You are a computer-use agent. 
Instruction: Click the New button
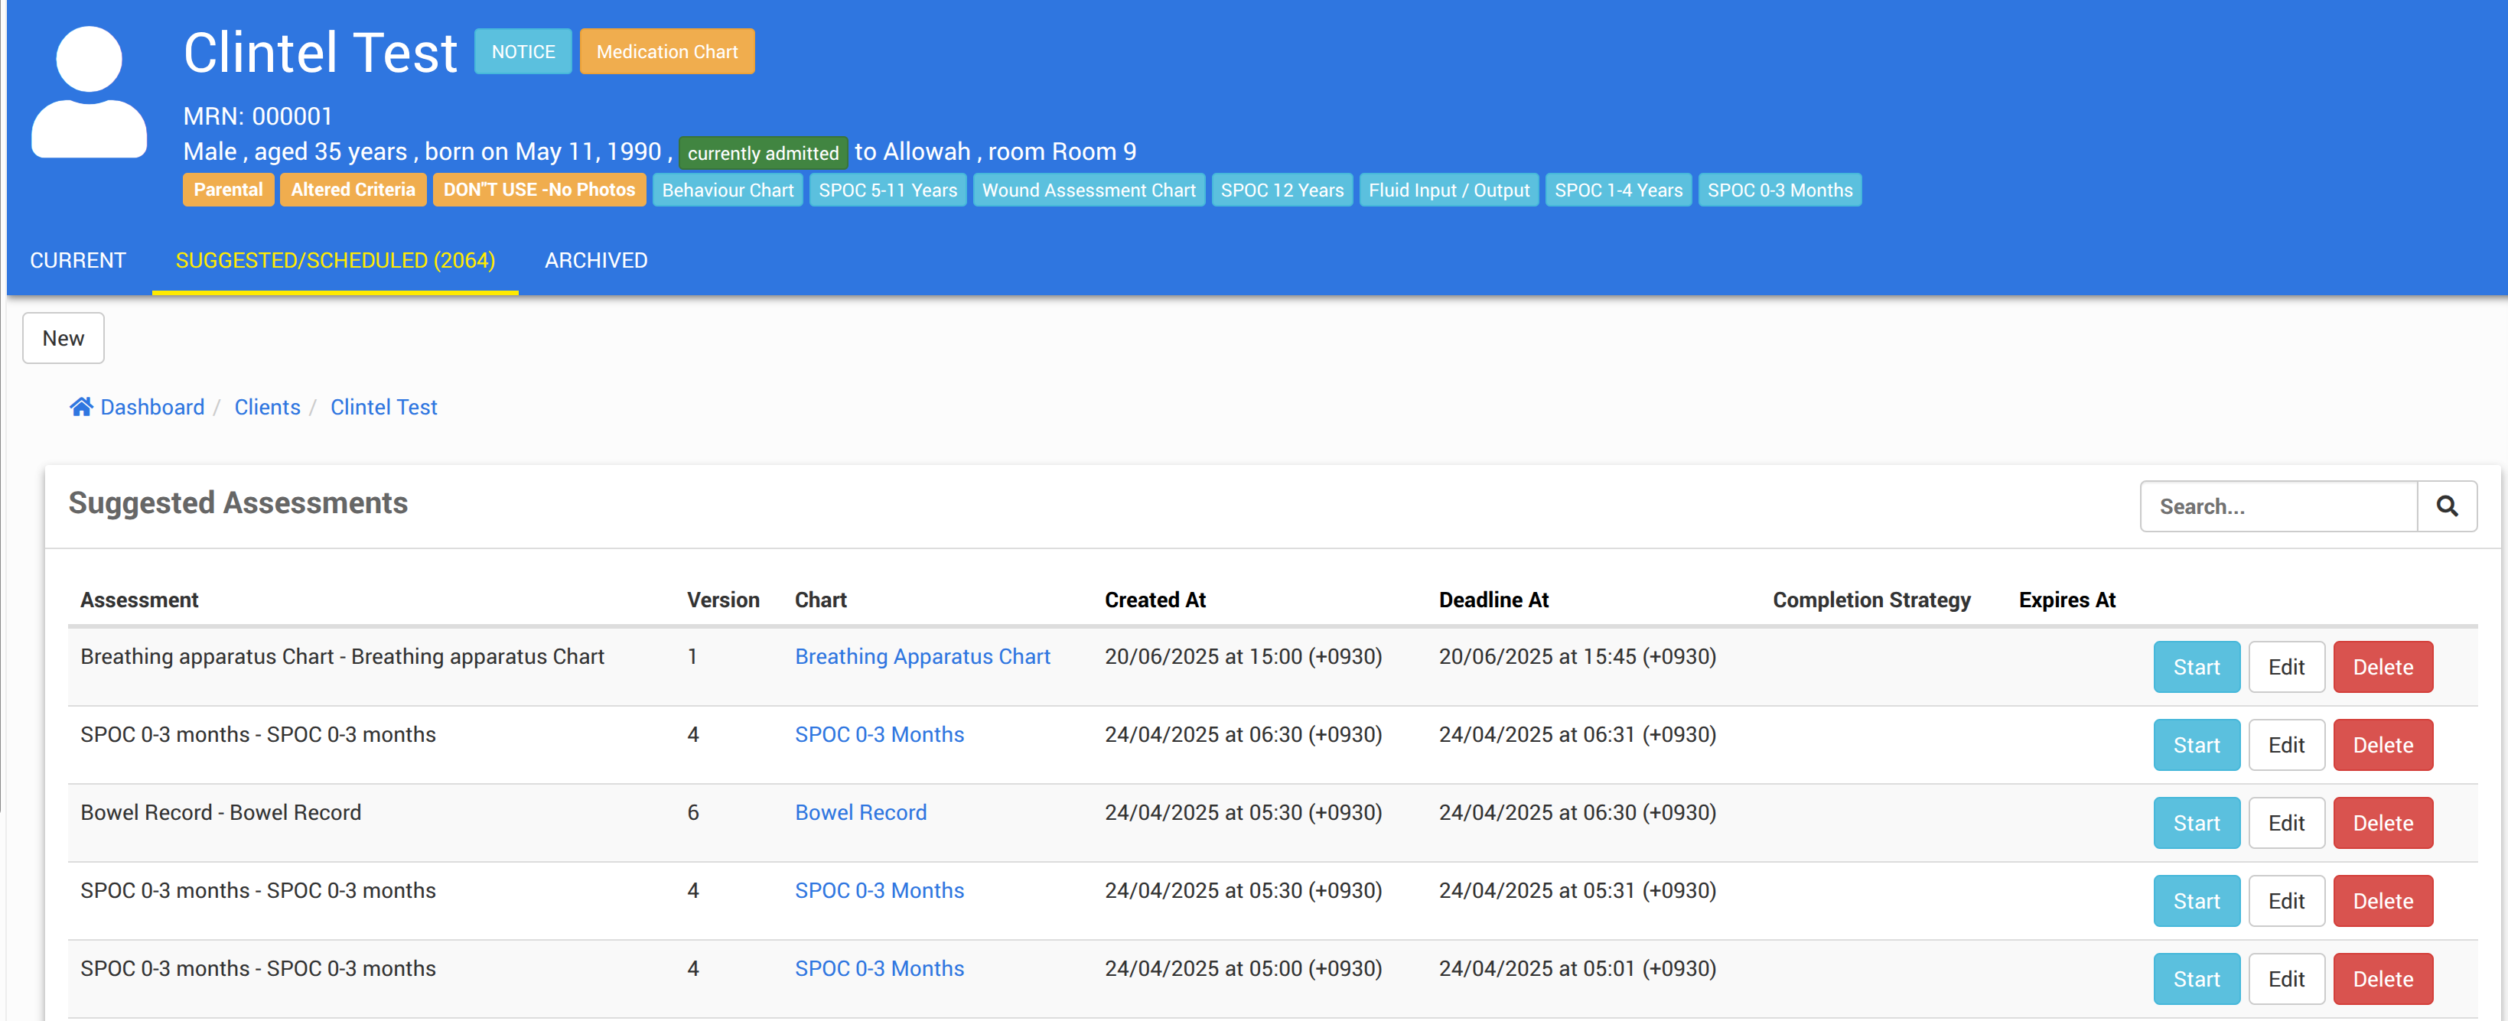click(x=64, y=338)
